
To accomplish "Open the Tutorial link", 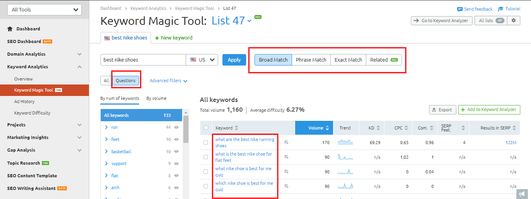I will [509, 9].
